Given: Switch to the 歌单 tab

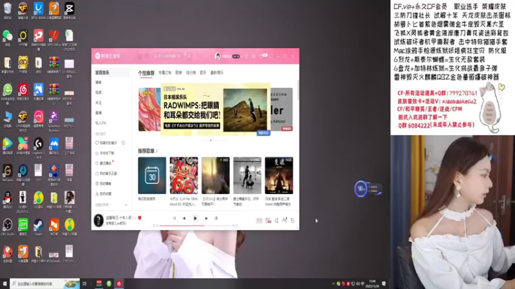Looking at the screenshot, I should pos(179,73).
